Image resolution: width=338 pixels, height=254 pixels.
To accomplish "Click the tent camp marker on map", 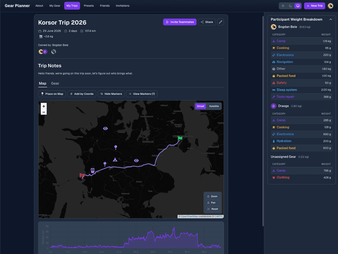I will [116, 159].
